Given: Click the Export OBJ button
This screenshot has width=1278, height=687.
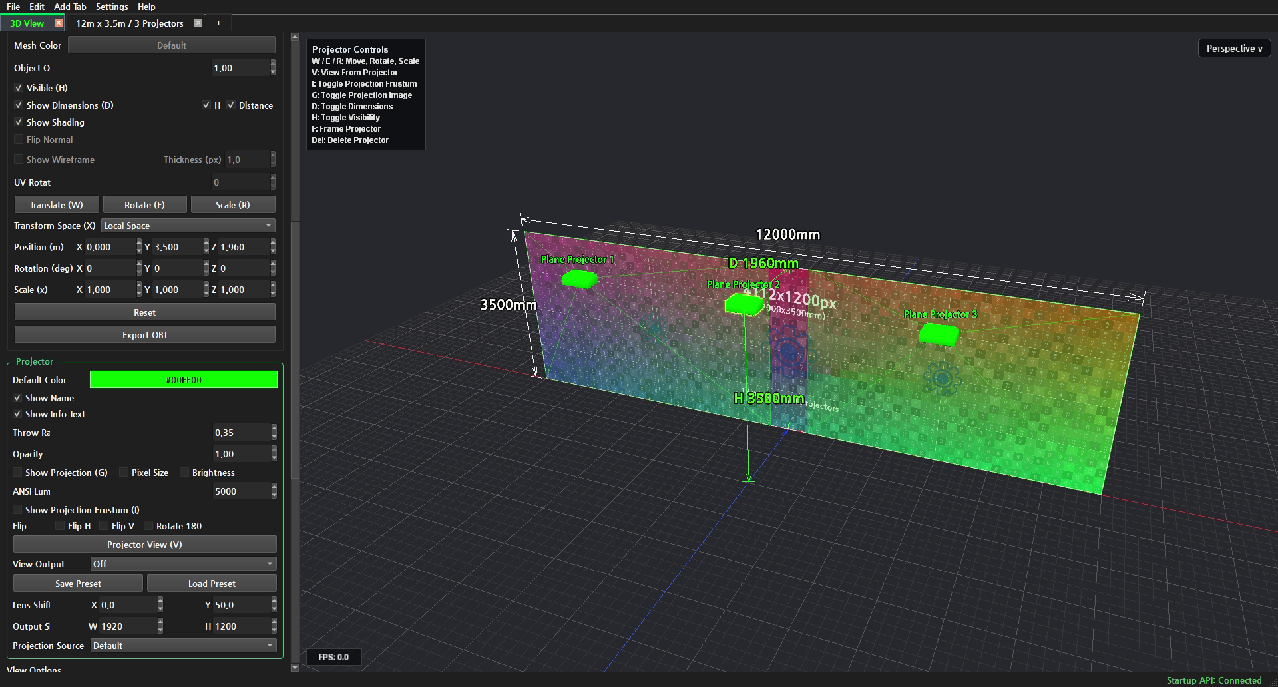Looking at the screenshot, I should (x=144, y=335).
